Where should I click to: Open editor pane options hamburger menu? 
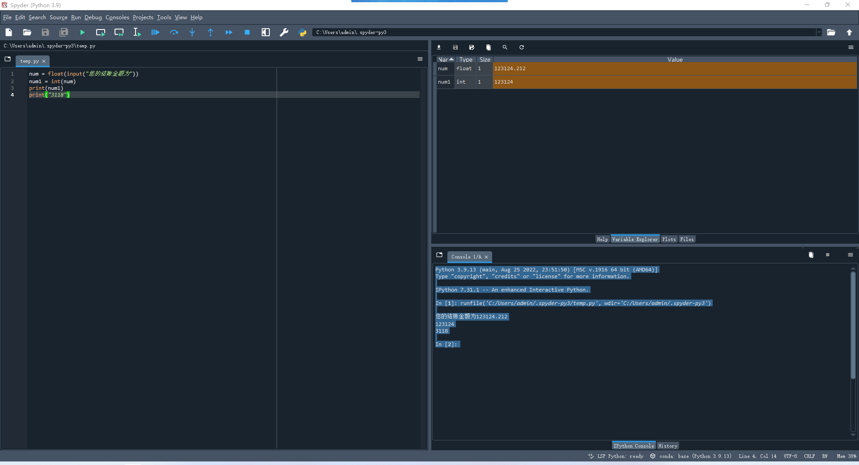(420, 59)
